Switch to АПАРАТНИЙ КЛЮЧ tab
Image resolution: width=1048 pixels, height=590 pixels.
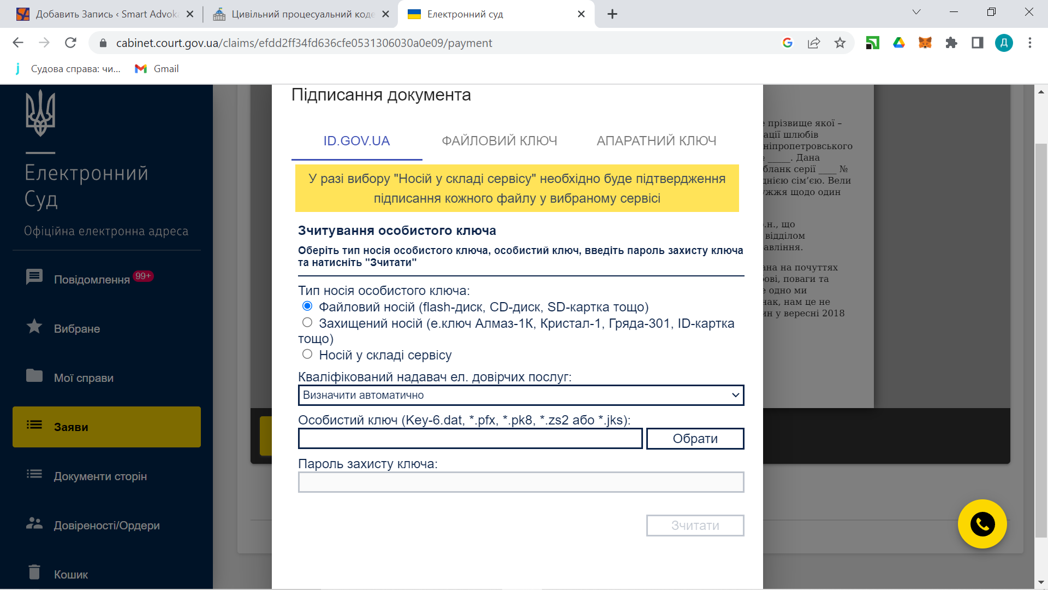tap(656, 141)
